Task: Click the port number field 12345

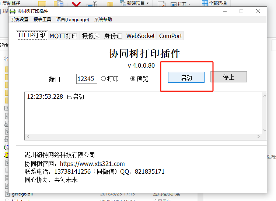Action: pos(87,79)
